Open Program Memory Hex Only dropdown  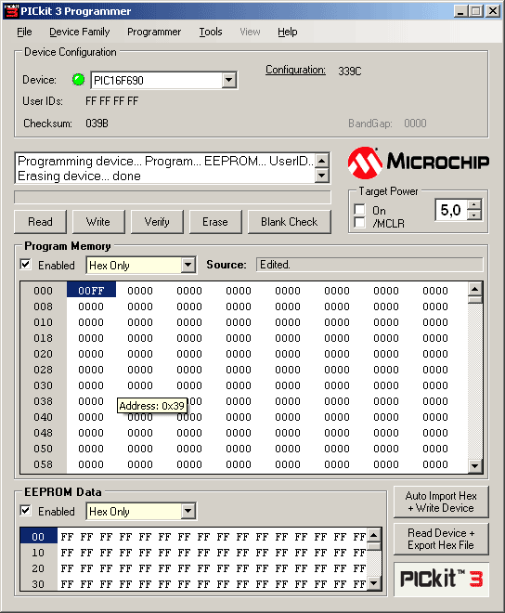[188, 265]
